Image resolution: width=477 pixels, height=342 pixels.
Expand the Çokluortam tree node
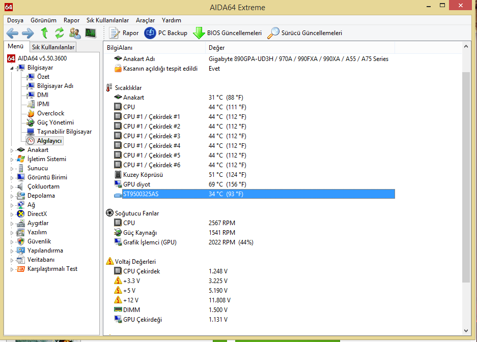tap(12, 187)
